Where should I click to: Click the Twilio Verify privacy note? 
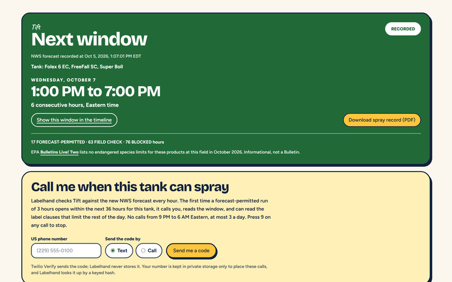coord(149,270)
